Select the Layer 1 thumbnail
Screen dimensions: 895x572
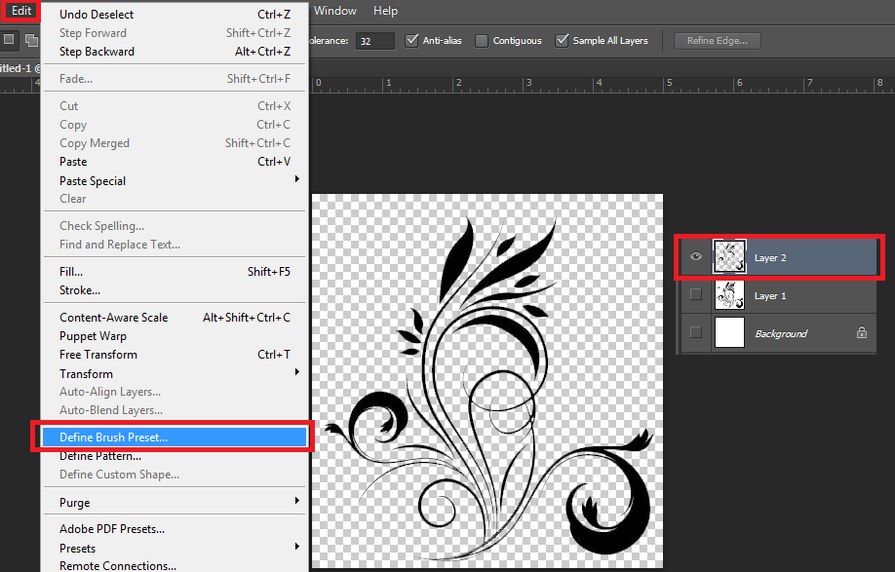[729, 295]
